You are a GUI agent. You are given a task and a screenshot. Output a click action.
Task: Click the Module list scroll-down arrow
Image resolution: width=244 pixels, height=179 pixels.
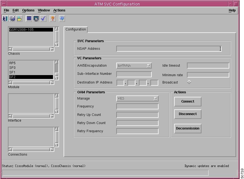[57, 78]
